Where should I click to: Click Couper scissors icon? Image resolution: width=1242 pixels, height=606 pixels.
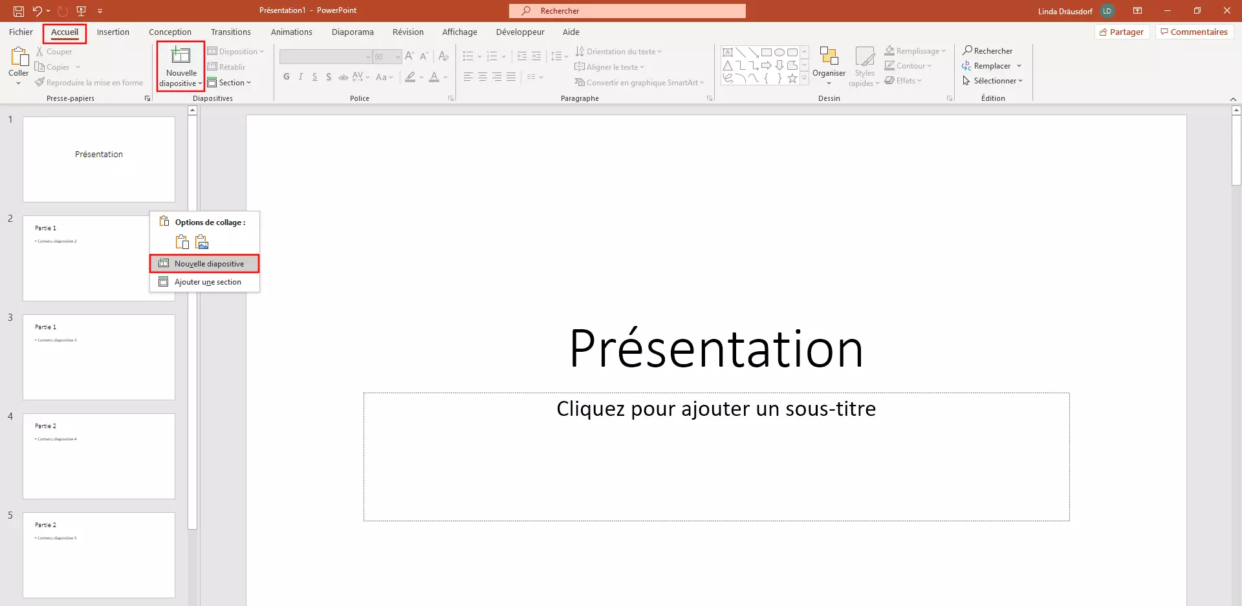coord(39,51)
